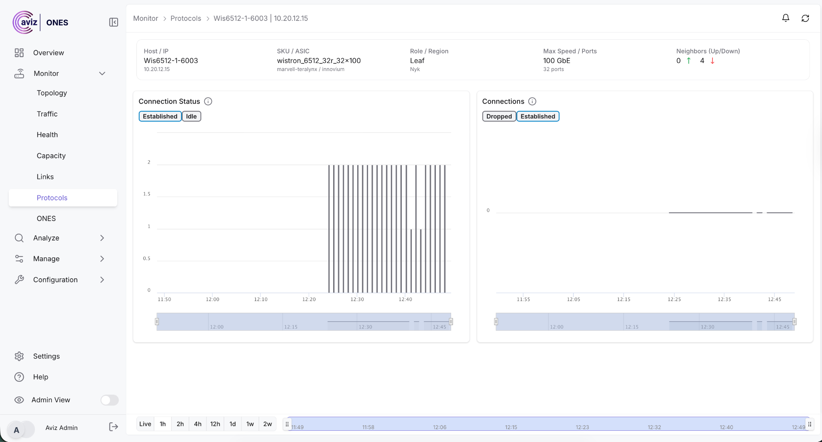Image resolution: width=822 pixels, height=442 pixels.
Task: Open the Topology page
Action: [x=52, y=93]
